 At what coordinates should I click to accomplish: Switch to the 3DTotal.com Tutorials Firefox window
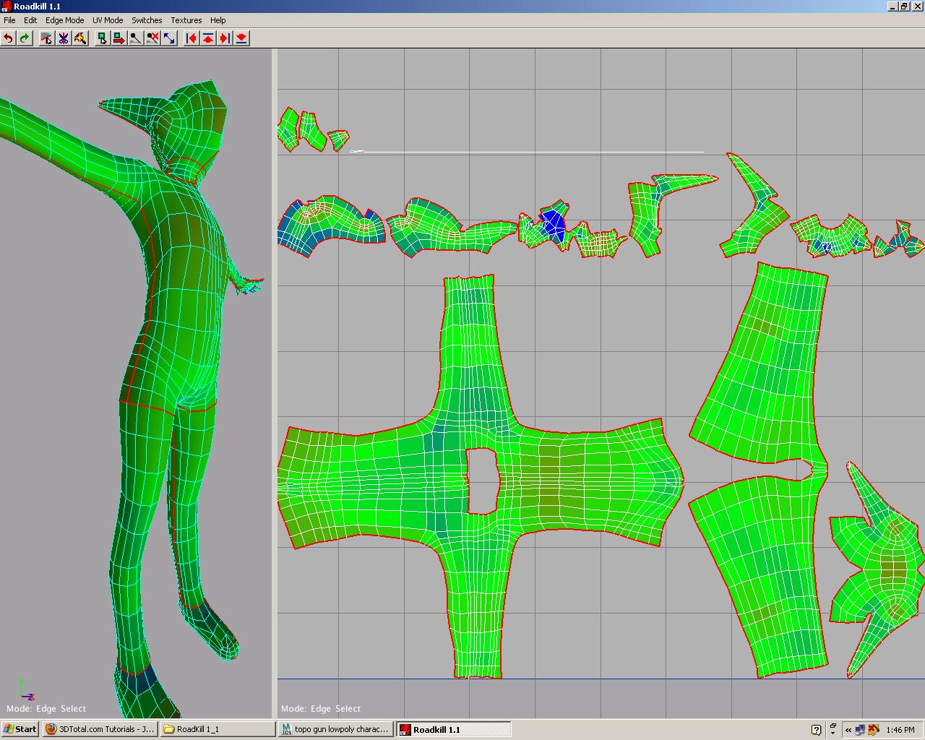coord(99,729)
